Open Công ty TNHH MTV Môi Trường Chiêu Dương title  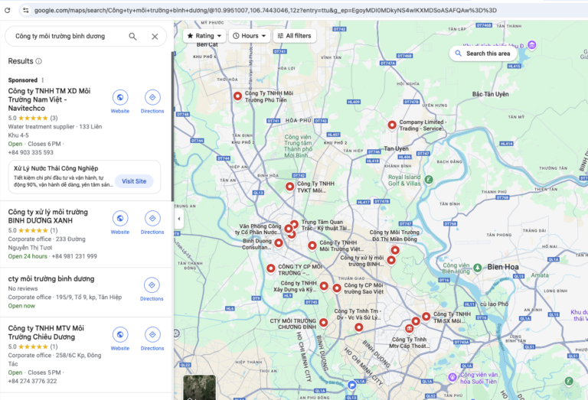46,333
